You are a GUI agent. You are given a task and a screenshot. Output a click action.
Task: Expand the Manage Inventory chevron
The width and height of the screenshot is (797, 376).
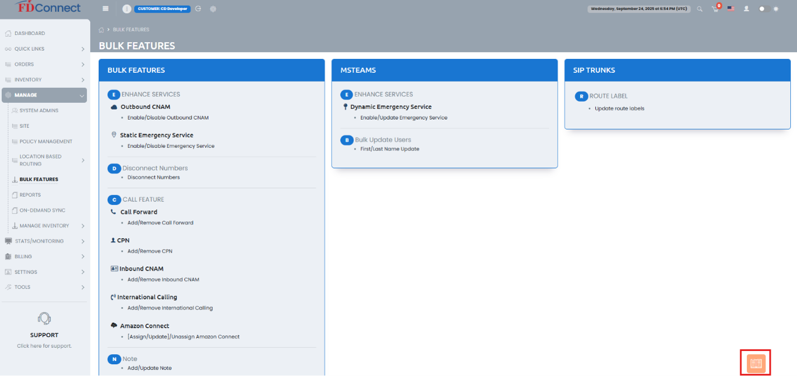82,226
